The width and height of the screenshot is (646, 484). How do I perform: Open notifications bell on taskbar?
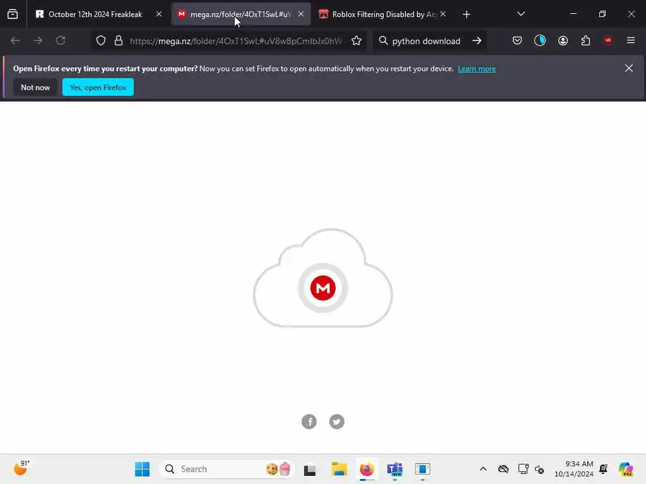(x=604, y=469)
